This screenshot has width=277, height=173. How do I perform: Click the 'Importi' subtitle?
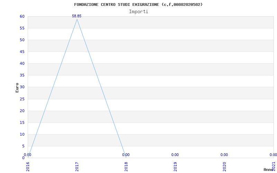tap(138, 12)
